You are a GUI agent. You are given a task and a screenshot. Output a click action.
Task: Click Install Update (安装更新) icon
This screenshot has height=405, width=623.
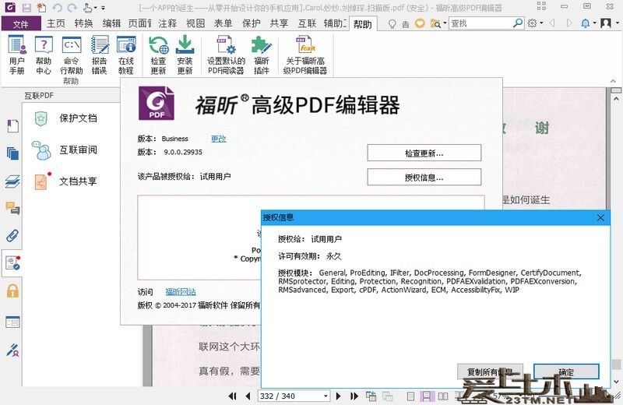[185, 55]
